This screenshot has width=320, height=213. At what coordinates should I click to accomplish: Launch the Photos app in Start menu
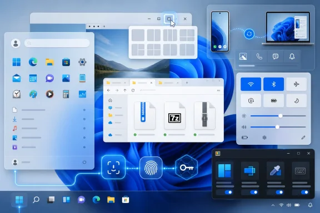coord(66,78)
